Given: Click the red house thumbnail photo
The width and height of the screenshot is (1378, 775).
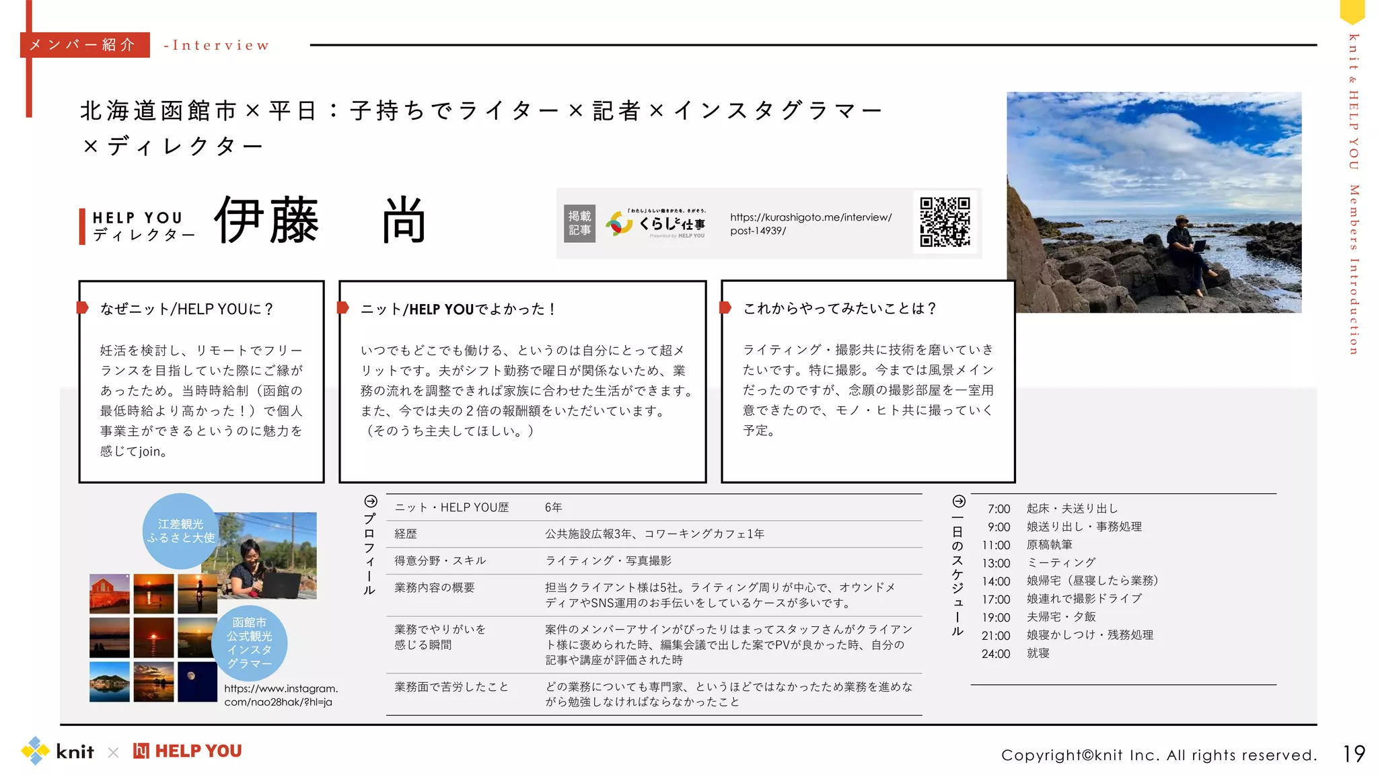Looking at the screenshot, I should 109,593.
